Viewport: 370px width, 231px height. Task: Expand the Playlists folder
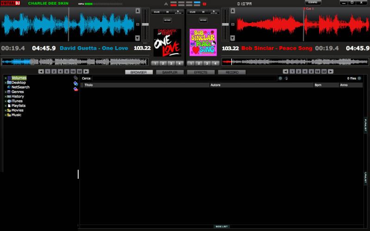pos(5,106)
